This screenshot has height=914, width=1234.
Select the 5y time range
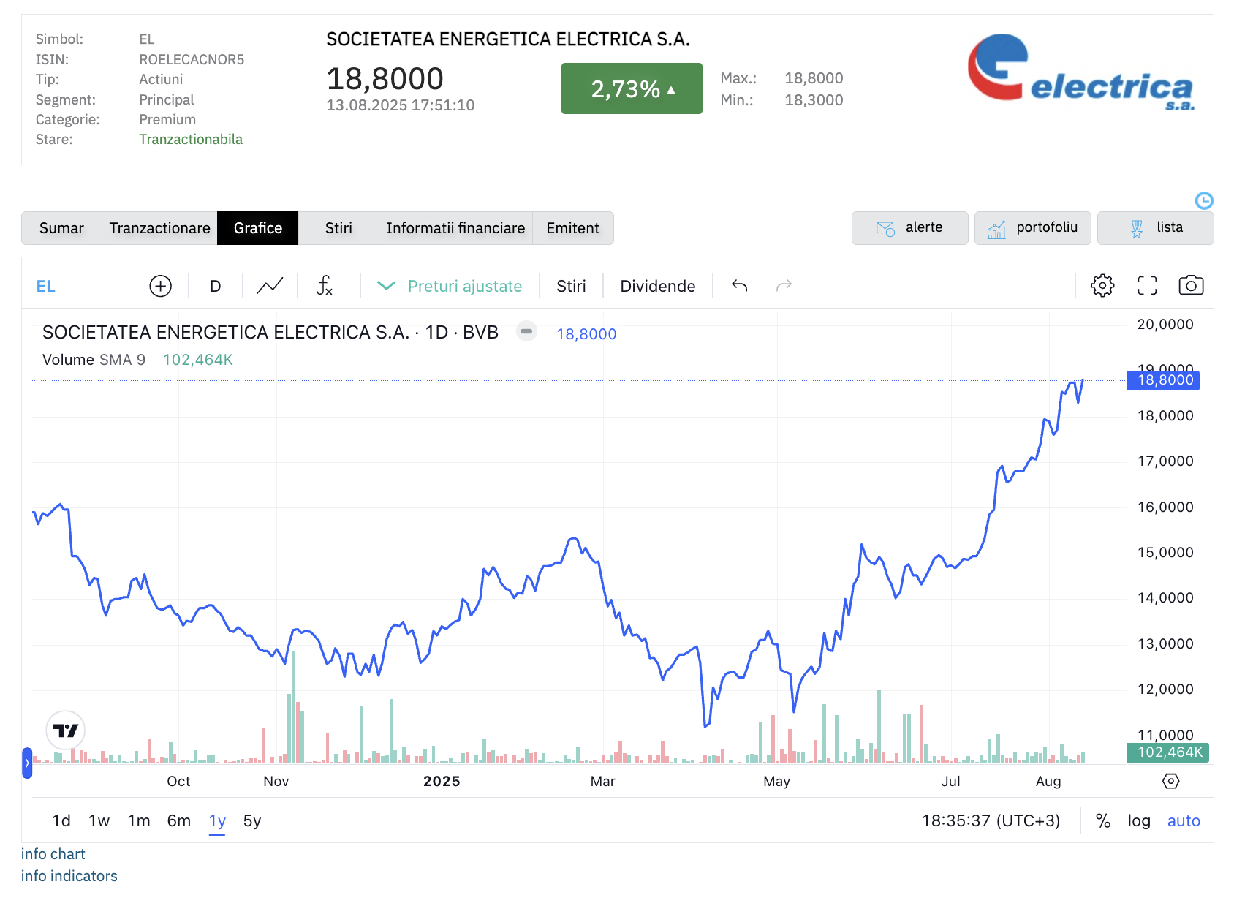pyautogui.click(x=252, y=820)
